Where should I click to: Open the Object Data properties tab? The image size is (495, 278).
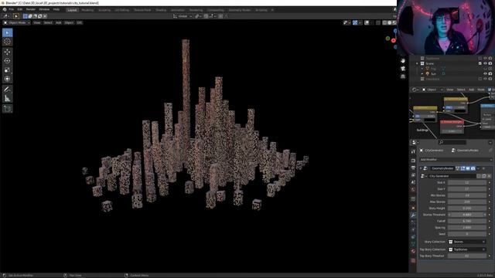[413, 244]
